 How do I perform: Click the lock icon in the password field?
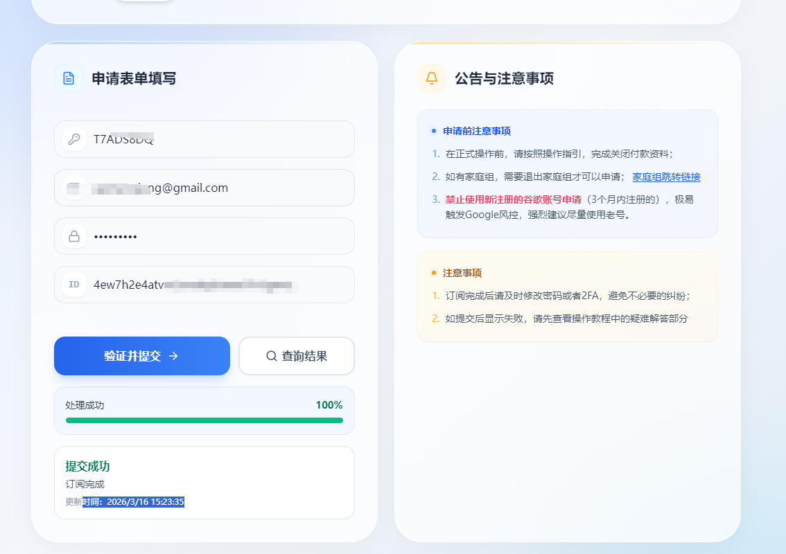click(x=74, y=236)
